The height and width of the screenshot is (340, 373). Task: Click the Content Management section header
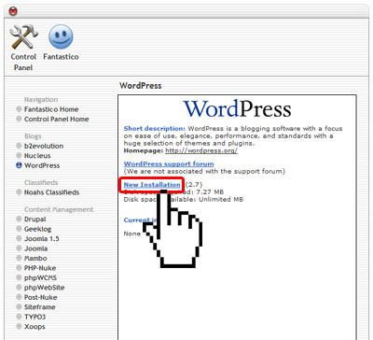tap(59, 209)
